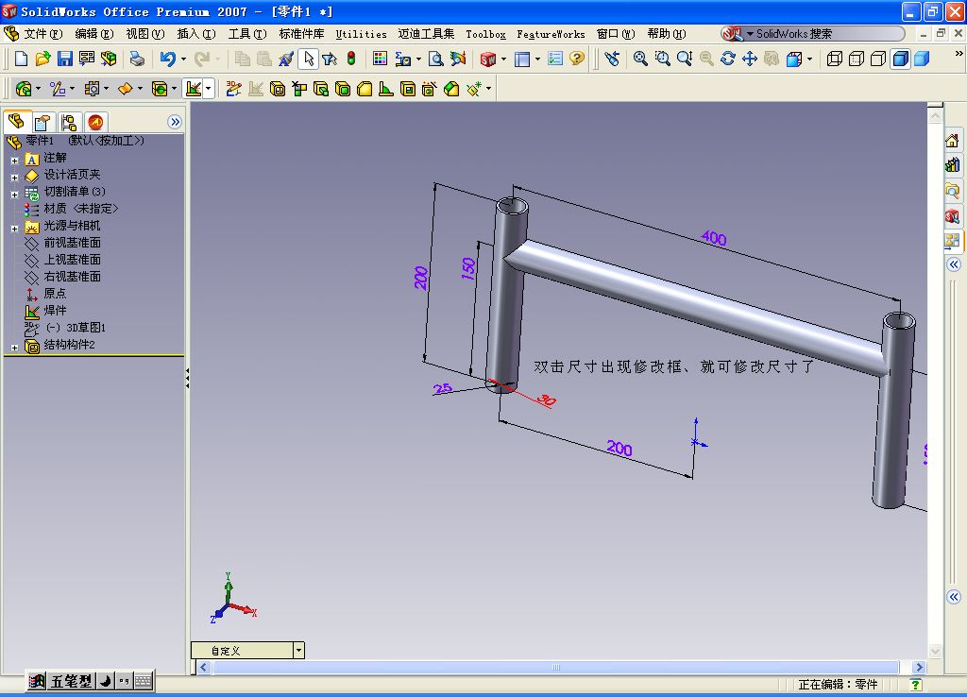967x697 pixels.
Task: Click the 五笔型 input method indicator
Action: 71,681
